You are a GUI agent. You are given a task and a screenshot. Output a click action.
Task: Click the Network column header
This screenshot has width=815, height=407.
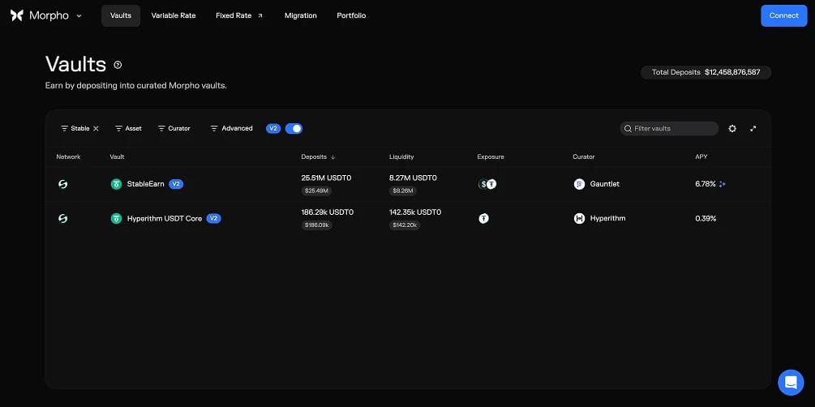point(69,157)
